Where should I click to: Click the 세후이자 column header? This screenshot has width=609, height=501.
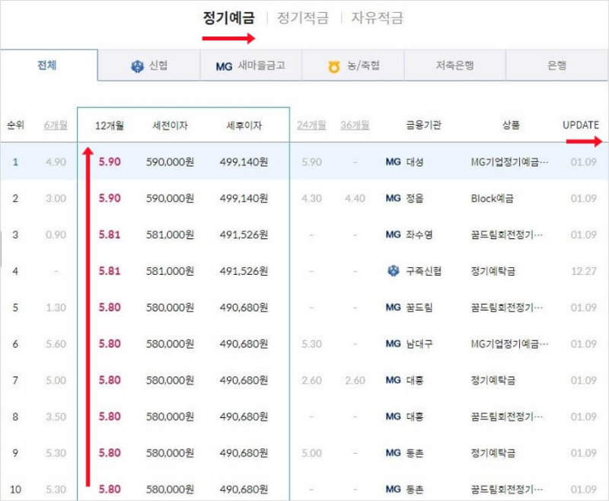[244, 126]
